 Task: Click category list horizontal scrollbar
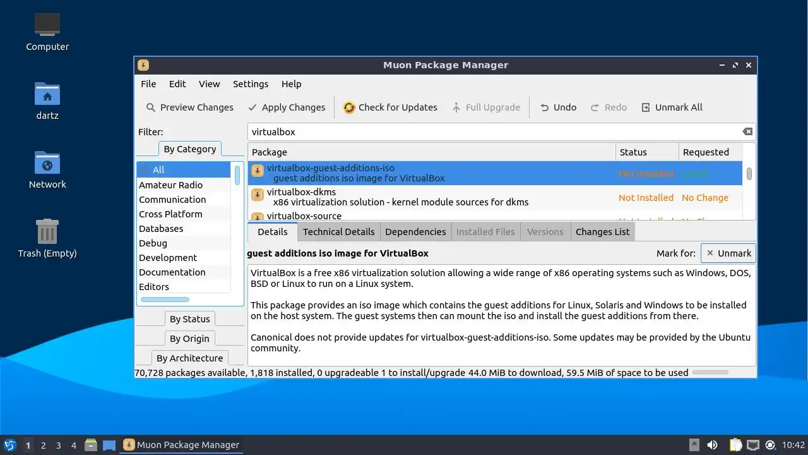click(165, 300)
